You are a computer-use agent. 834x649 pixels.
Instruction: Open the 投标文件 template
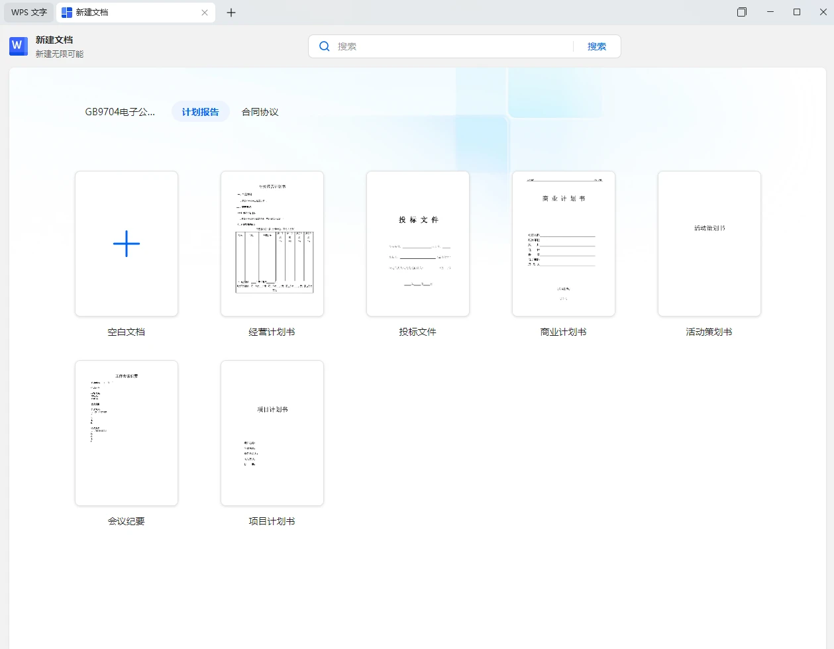[417, 244]
